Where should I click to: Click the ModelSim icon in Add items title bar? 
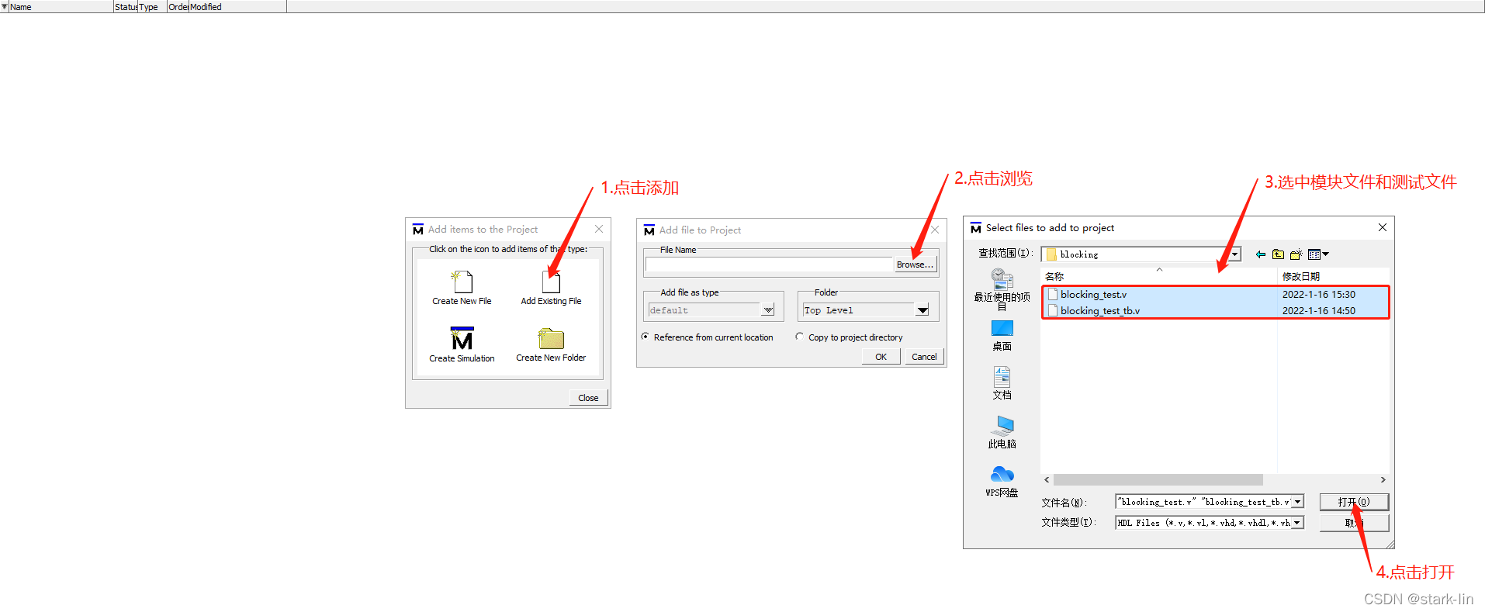417,230
